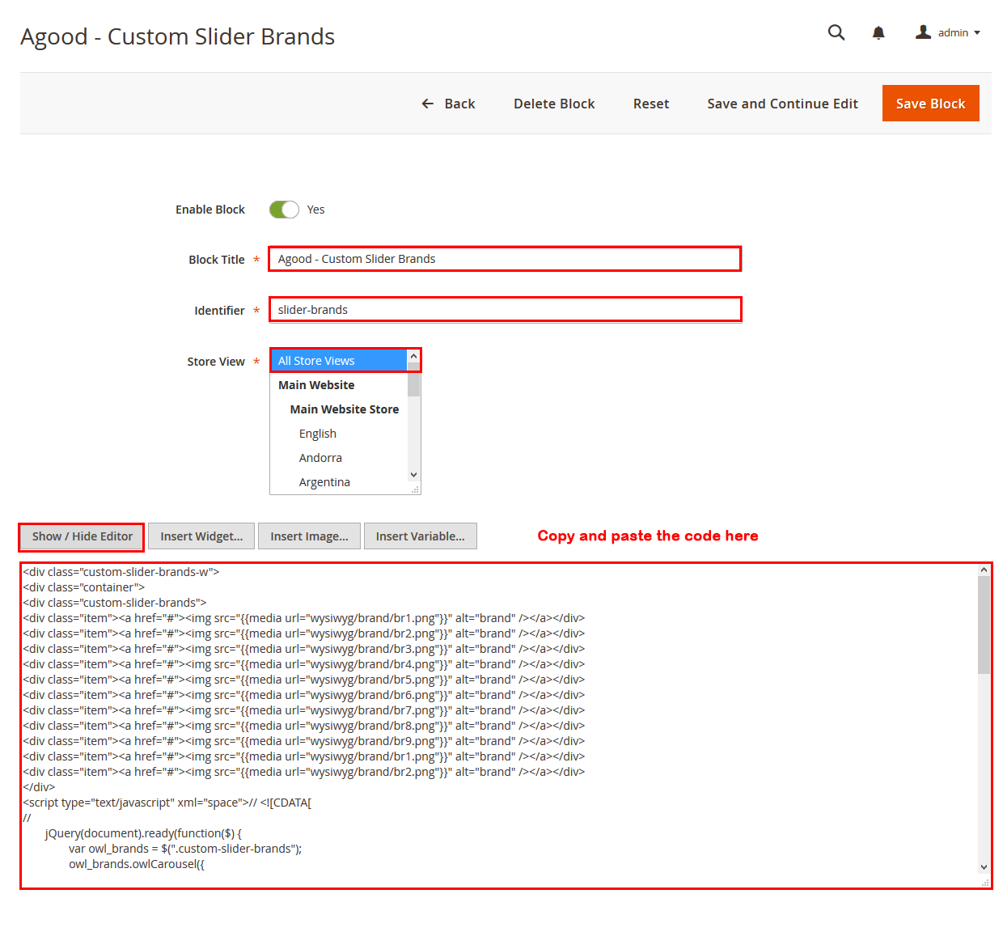This screenshot has height=932, width=1003.
Task: Select All Store Views option
Action: [338, 361]
